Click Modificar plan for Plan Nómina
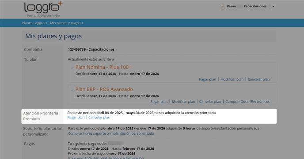 [232, 79]
